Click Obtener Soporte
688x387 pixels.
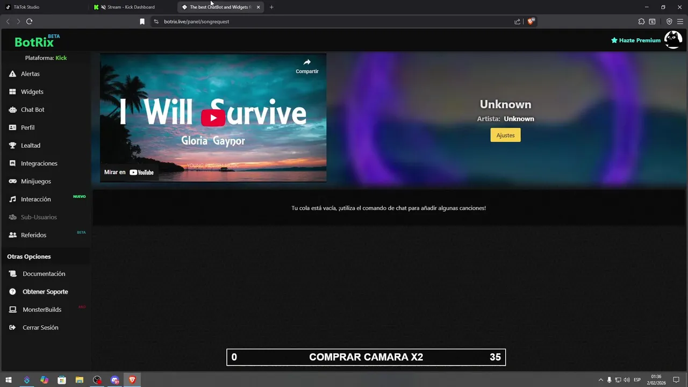[x=46, y=292]
